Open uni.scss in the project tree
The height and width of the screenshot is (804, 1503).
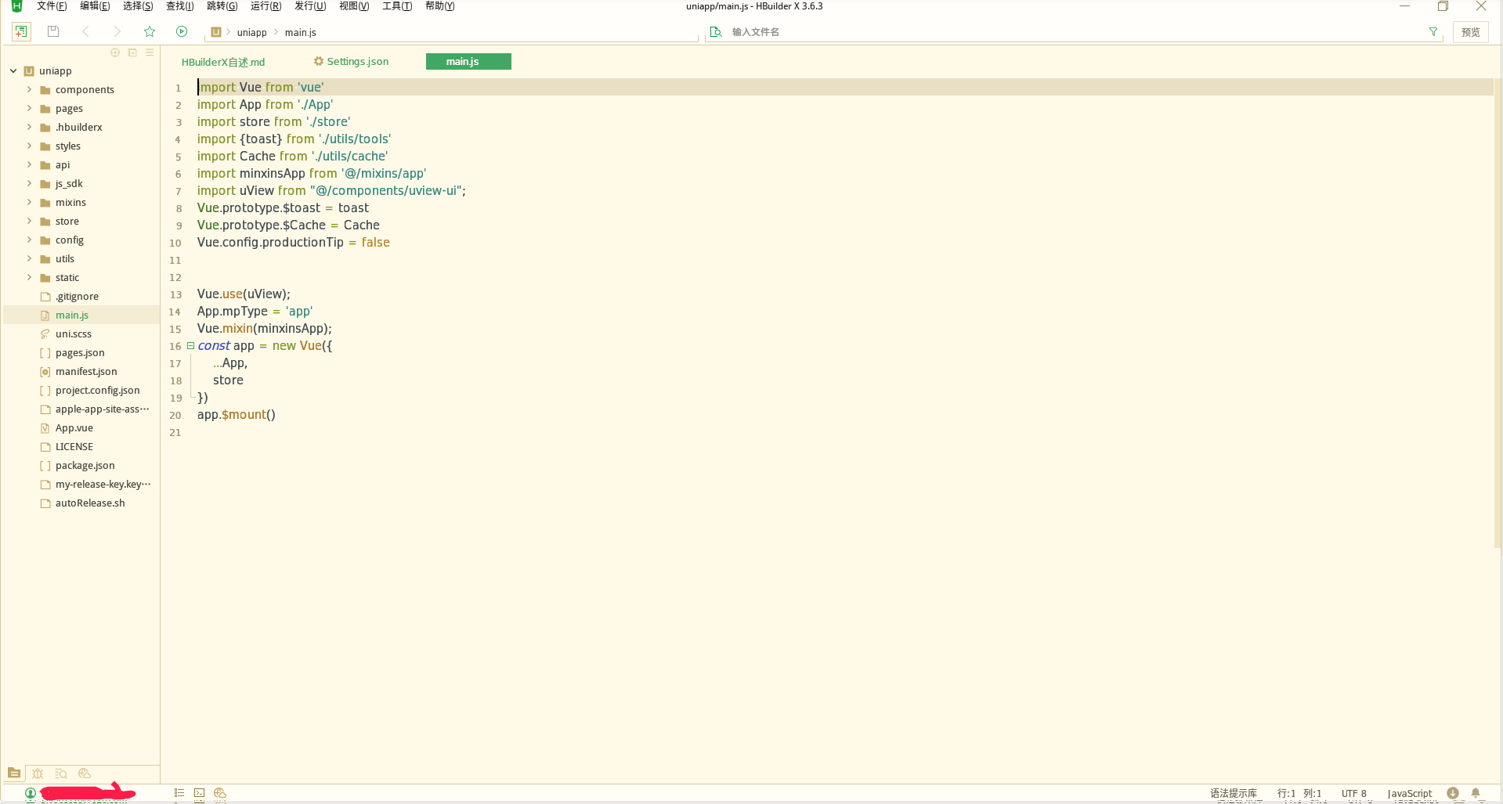[74, 333]
